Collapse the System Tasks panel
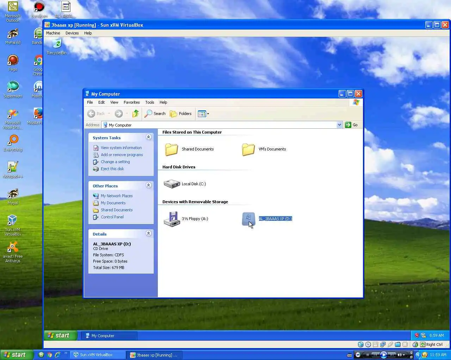 coord(149,137)
